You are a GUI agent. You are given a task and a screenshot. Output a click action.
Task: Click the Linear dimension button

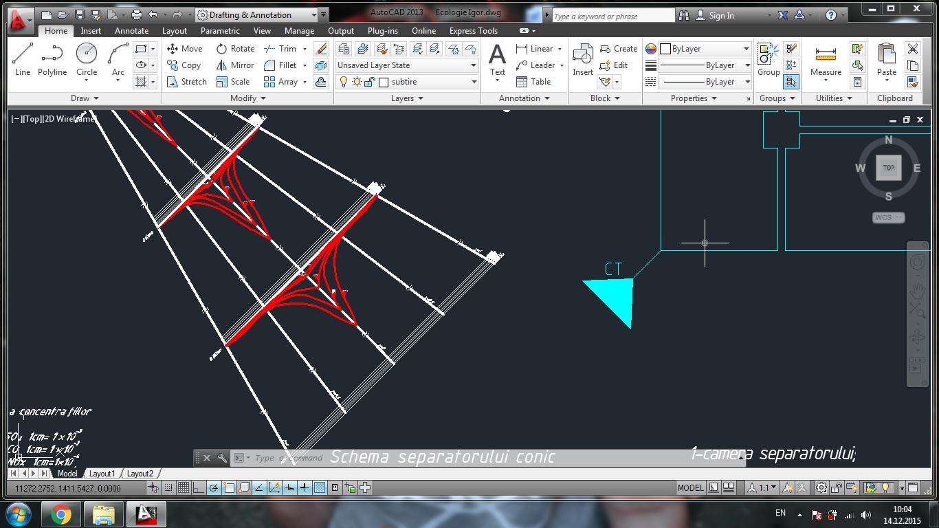click(535, 49)
